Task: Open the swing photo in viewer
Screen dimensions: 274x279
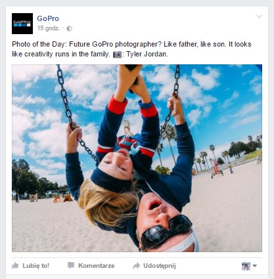Action: (x=137, y=158)
